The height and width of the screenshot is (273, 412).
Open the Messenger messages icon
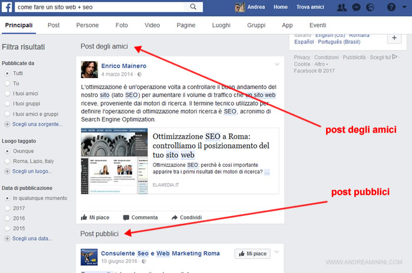coord(356,8)
